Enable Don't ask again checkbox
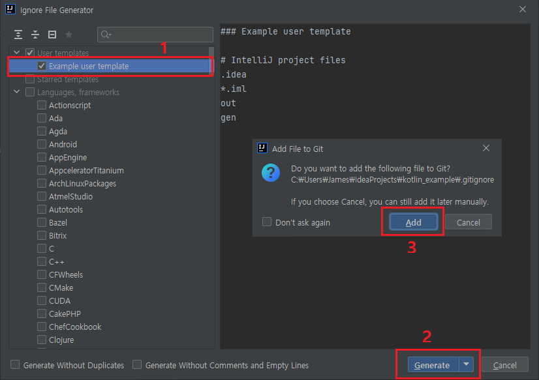This screenshot has height=380, width=539. 267,222
